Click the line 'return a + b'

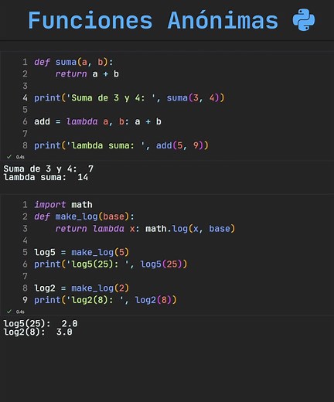pyautogui.click(x=87, y=74)
